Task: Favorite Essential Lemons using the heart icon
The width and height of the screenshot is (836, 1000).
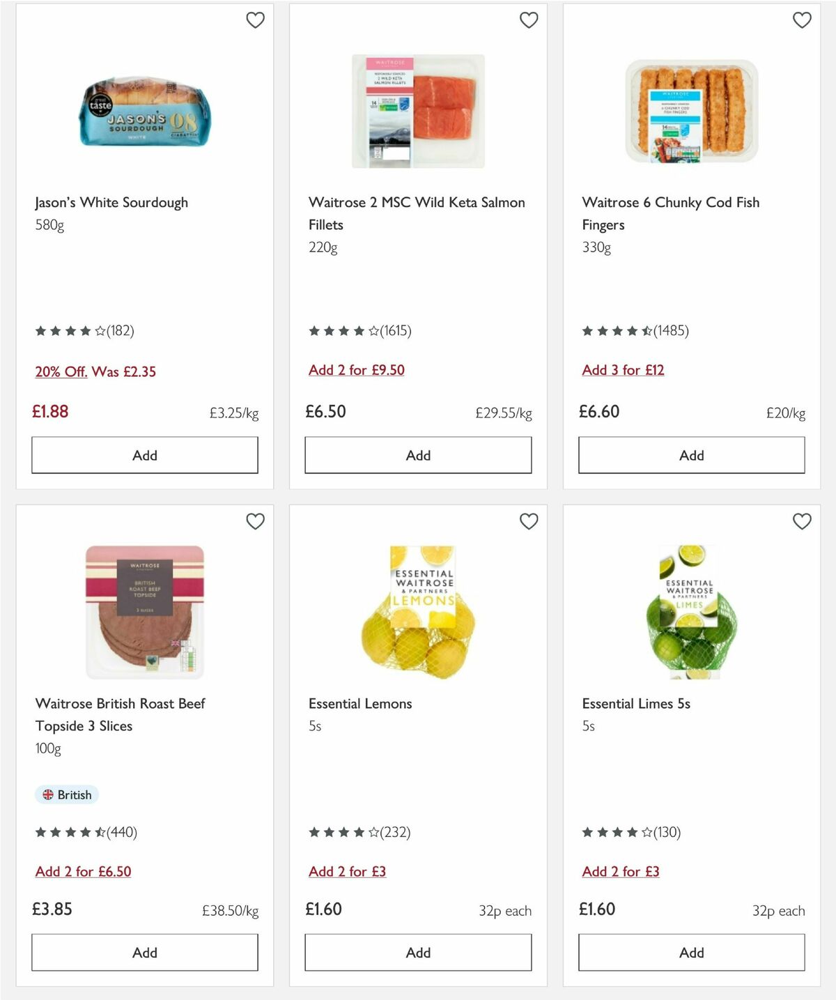Action: (x=529, y=521)
